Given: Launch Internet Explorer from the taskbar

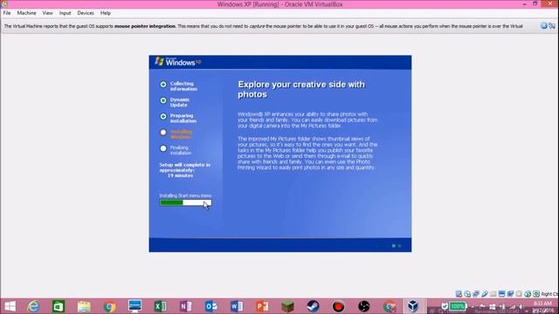Looking at the screenshot, I should click(33, 306).
